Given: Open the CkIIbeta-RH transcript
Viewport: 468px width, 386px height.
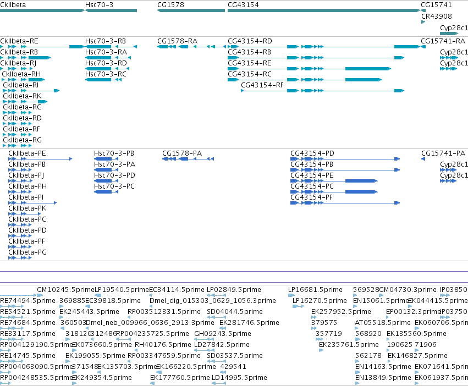Looking at the screenshot, I should pyautogui.click(x=23, y=80).
